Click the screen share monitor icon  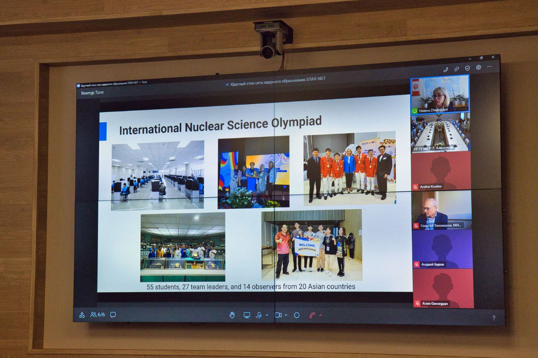pos(247,315)
